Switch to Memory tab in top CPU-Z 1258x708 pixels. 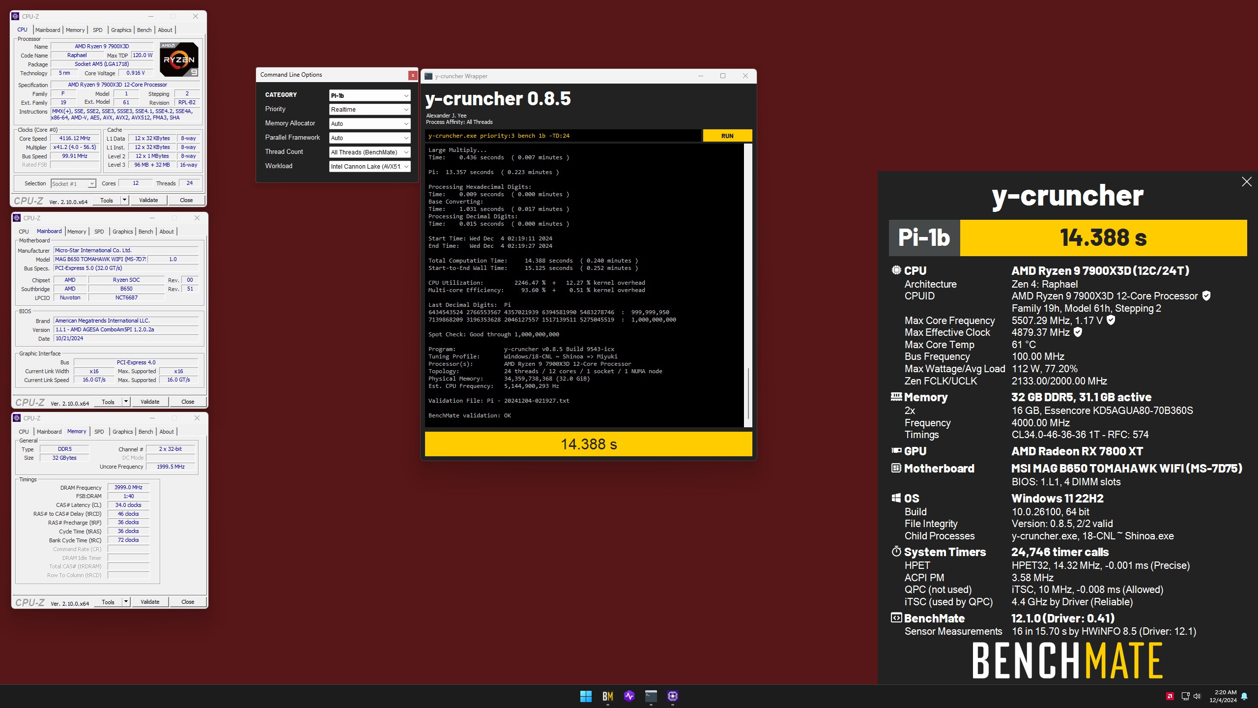[75, 30]
